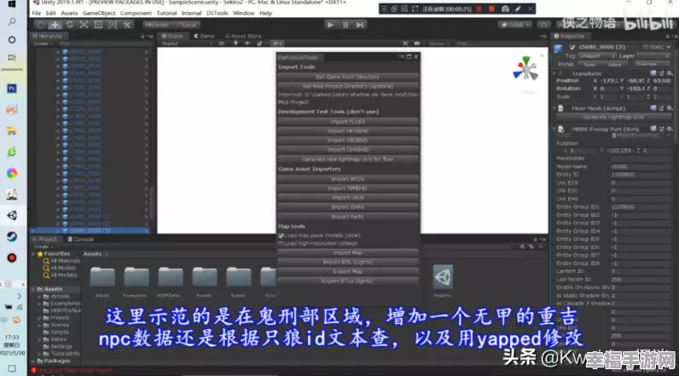Click Export BTLs (lights) button
Viewport: 679px width, 376px height.
pos(348,281)
